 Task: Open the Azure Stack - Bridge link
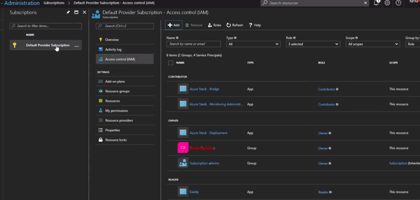tap(205, 89)
